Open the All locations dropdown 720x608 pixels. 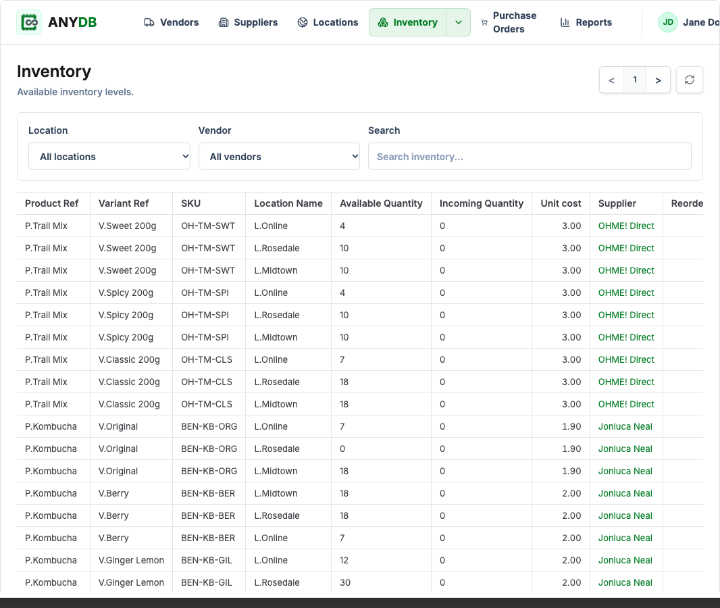109,156
